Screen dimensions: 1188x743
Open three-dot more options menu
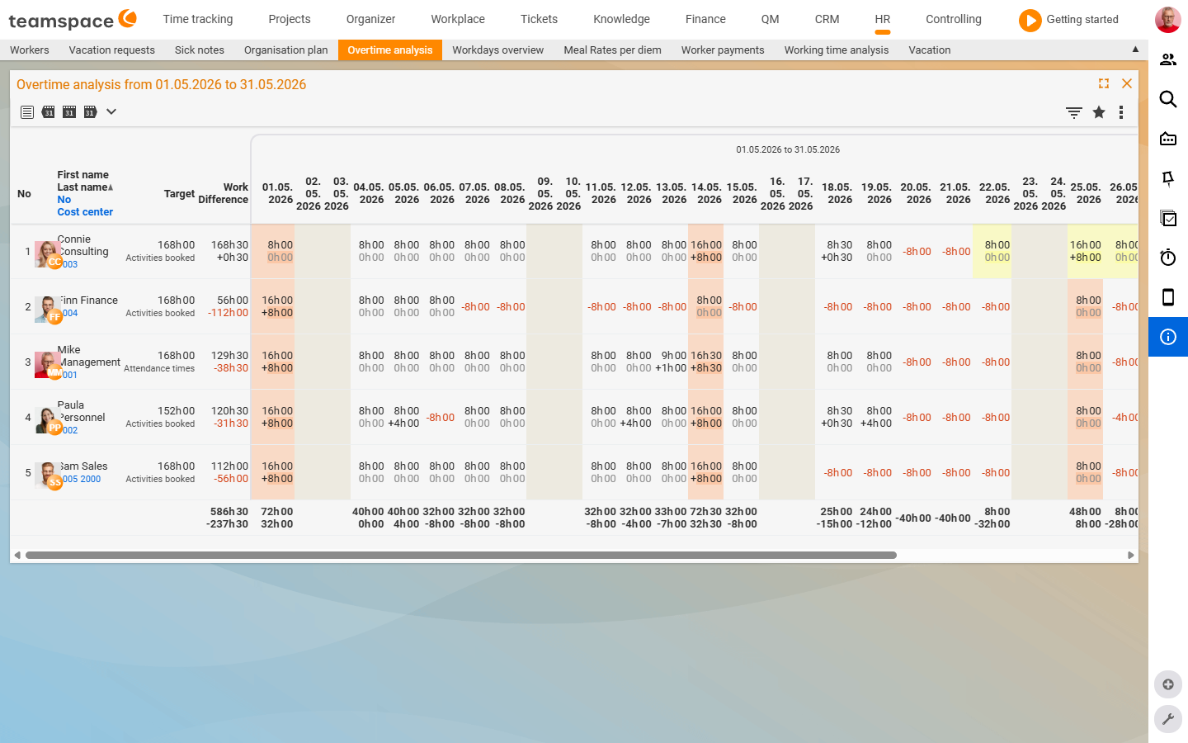tap(1121, 112)
